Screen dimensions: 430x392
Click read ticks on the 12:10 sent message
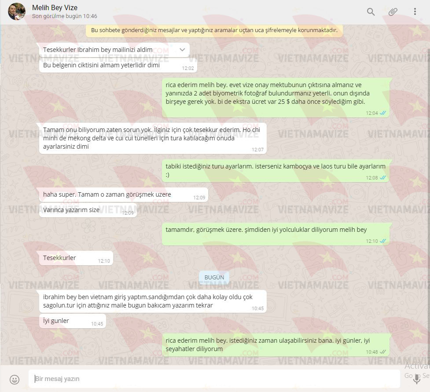tap(383, 241)
